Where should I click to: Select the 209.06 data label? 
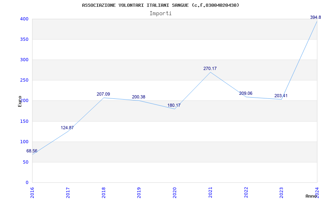click(246, 93)
